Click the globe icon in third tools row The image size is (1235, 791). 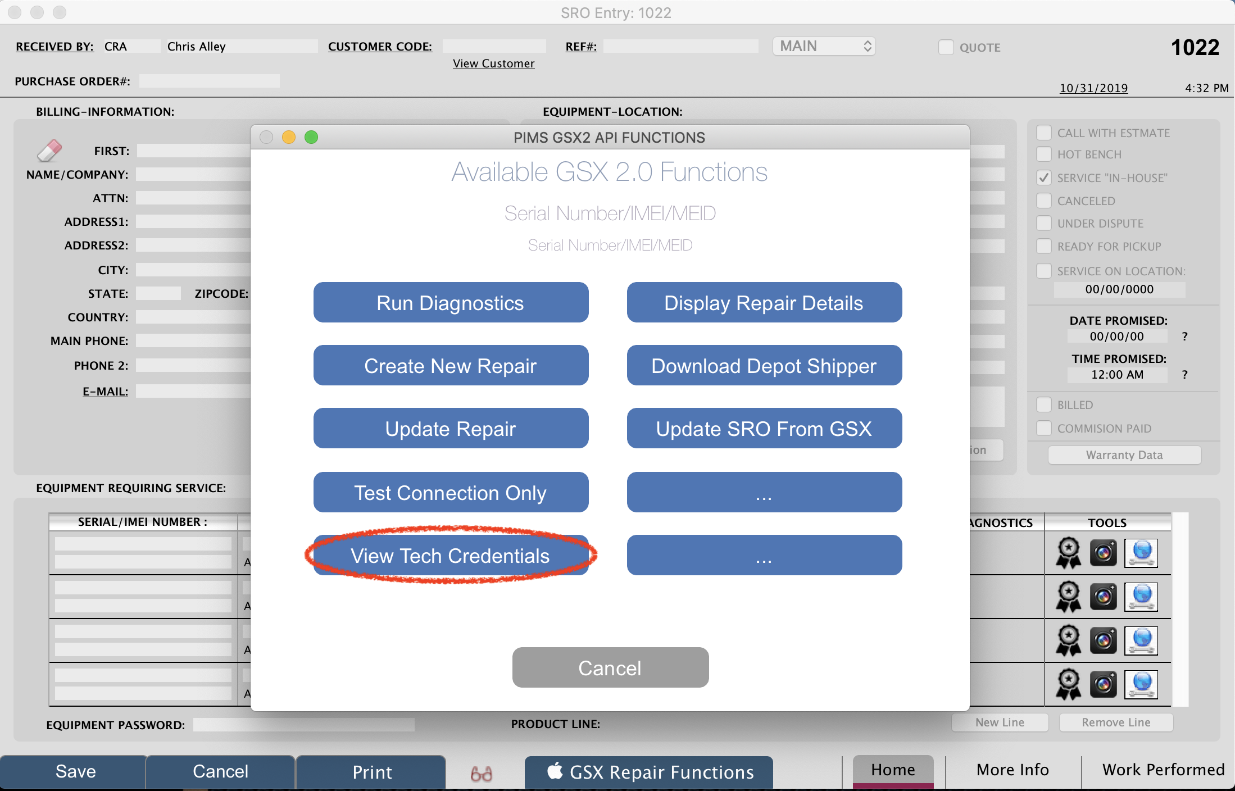(1141, 640)
